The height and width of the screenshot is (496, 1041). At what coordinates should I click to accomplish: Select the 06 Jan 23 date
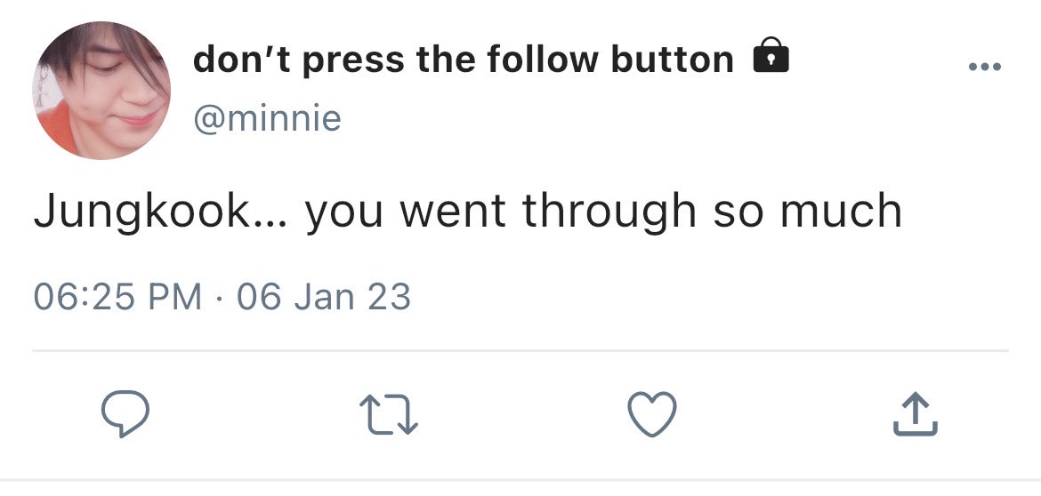pyautogui.click(x=324, y=296)
